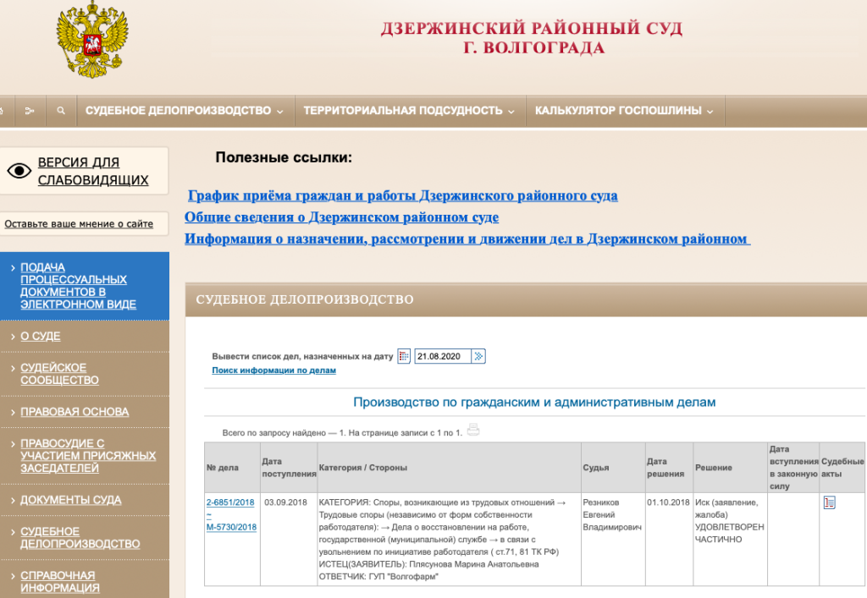867x598 pixels.
Task: Click the printer icon above results table
Action: click(x=473, y=430)
